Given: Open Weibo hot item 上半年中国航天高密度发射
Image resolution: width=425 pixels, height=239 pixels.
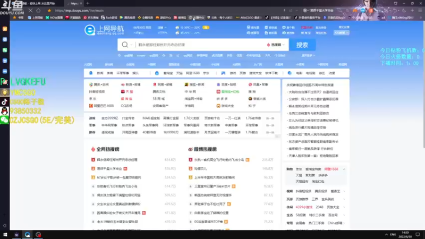Looking at the screenshot, I should 215,177.
